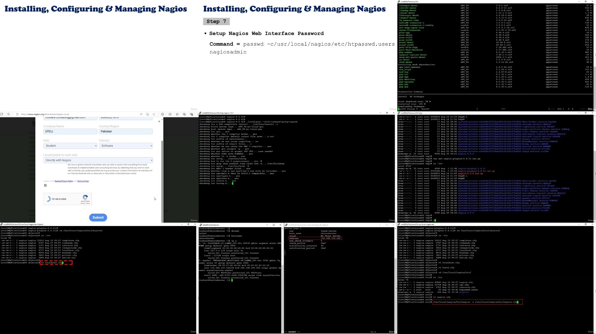Open browser essentials heart icon
Image resolution: width=596 pixels, height=334 pixels.
(x=191, y=114)
